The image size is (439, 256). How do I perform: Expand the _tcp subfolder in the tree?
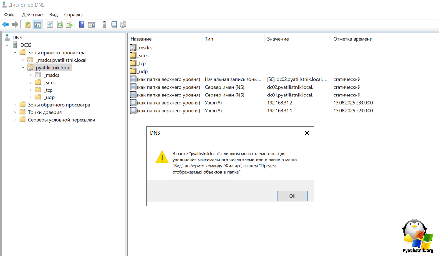[x=30, y=90]
